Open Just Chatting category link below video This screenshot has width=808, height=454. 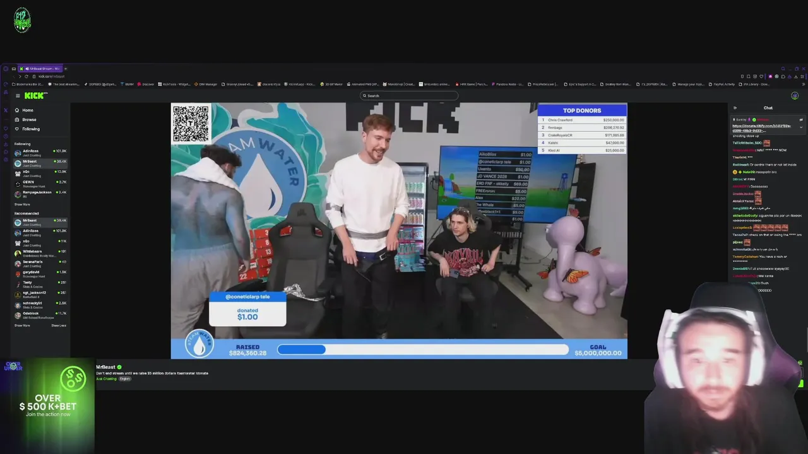[x=106, y=379]
